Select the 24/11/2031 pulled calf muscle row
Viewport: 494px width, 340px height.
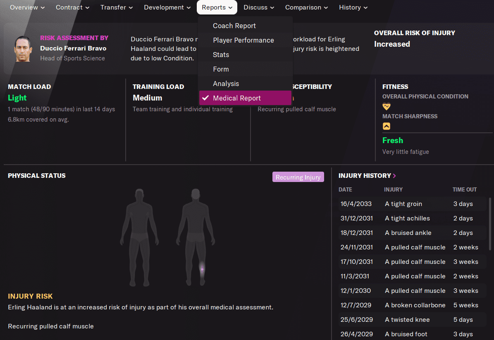(413, 247)
